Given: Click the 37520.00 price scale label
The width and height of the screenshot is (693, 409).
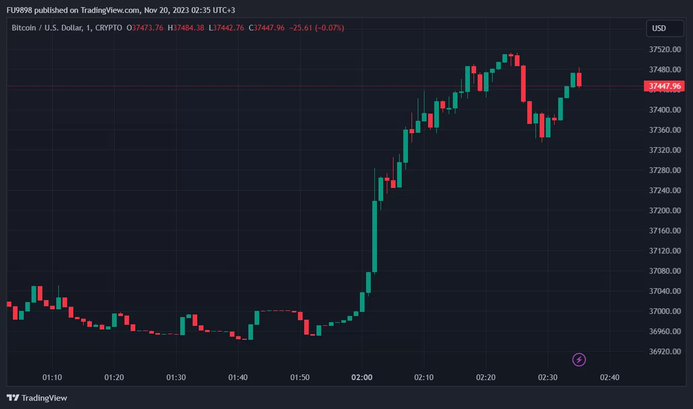Looking at the screenshot, I should click(665, 50).
